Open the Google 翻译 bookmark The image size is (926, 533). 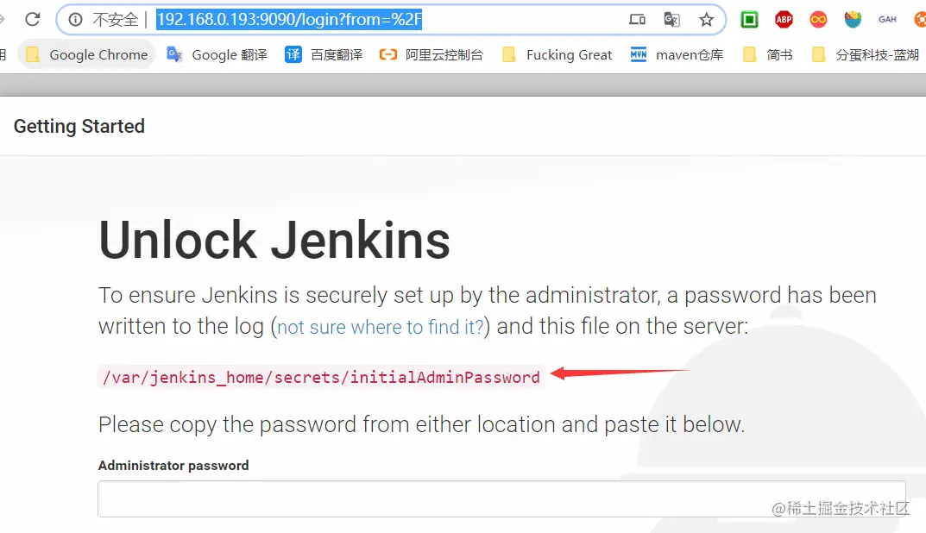pyautogui.click(x=217, y=55)
